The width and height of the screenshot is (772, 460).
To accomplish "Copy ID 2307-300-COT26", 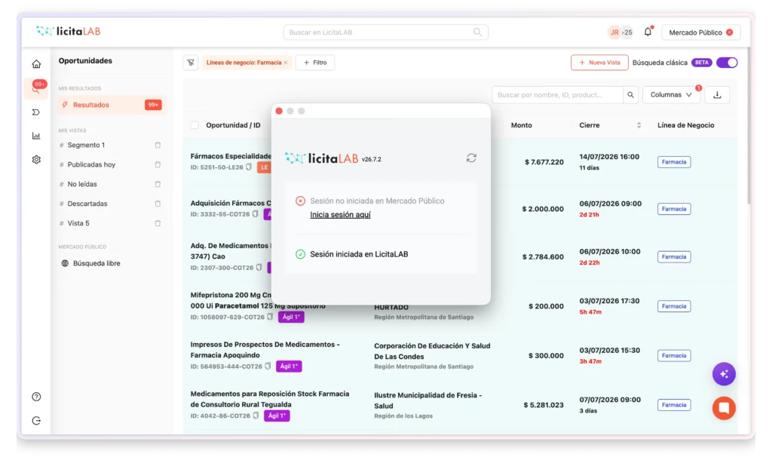I will point(259,268).
